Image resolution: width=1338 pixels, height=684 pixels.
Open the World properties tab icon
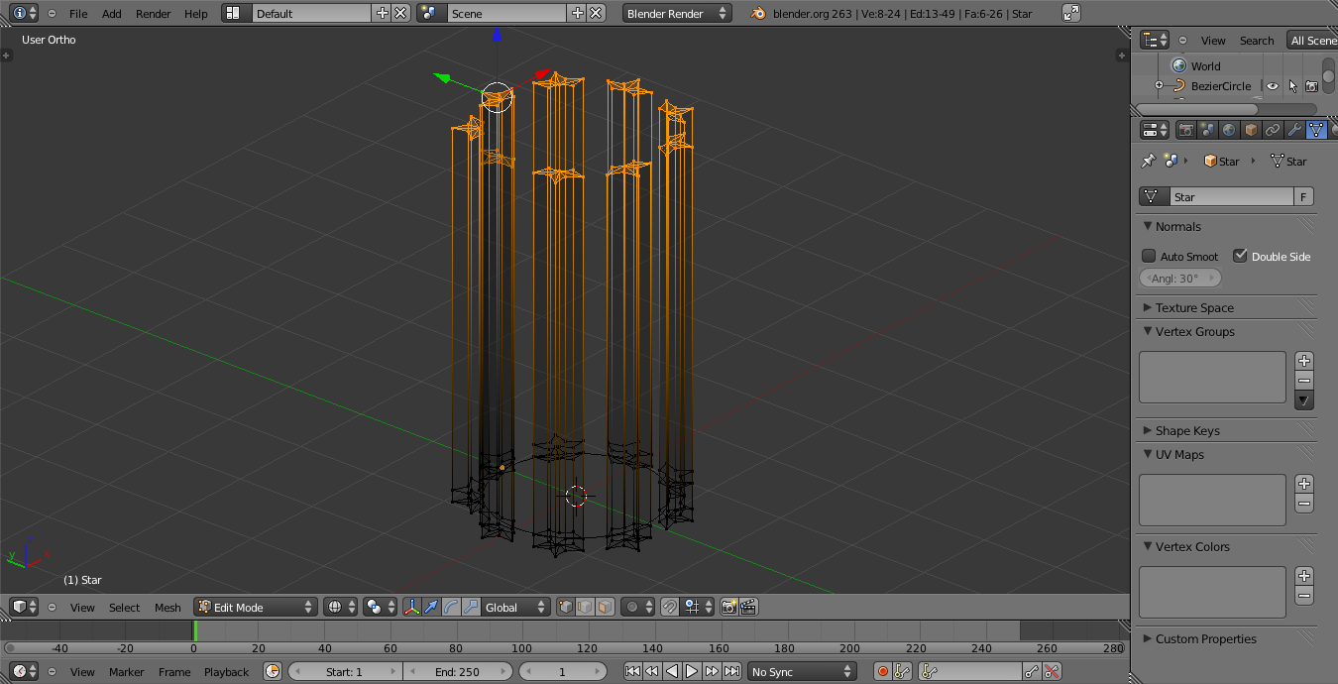click(1229, 130)
